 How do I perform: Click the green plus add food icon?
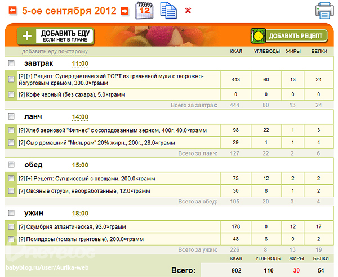pyautogui.click(x=26, y=36)
